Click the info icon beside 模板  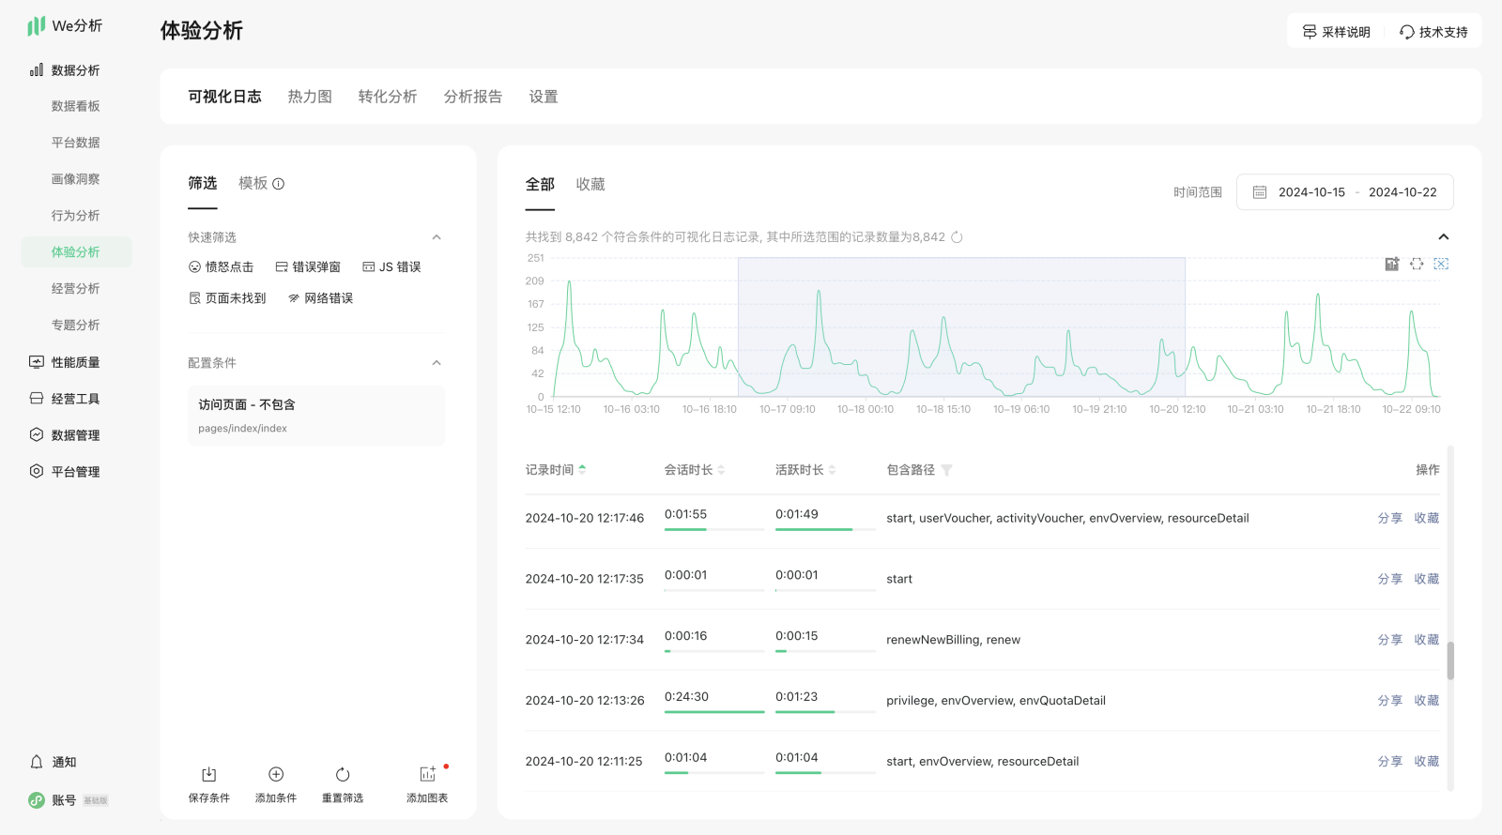(279, 184)
